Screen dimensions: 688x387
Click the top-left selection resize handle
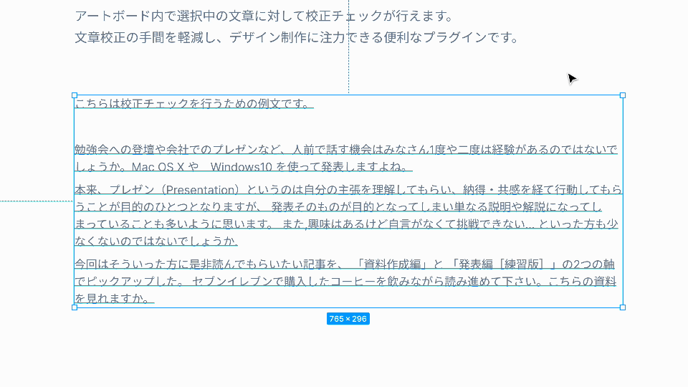(75, 95)
